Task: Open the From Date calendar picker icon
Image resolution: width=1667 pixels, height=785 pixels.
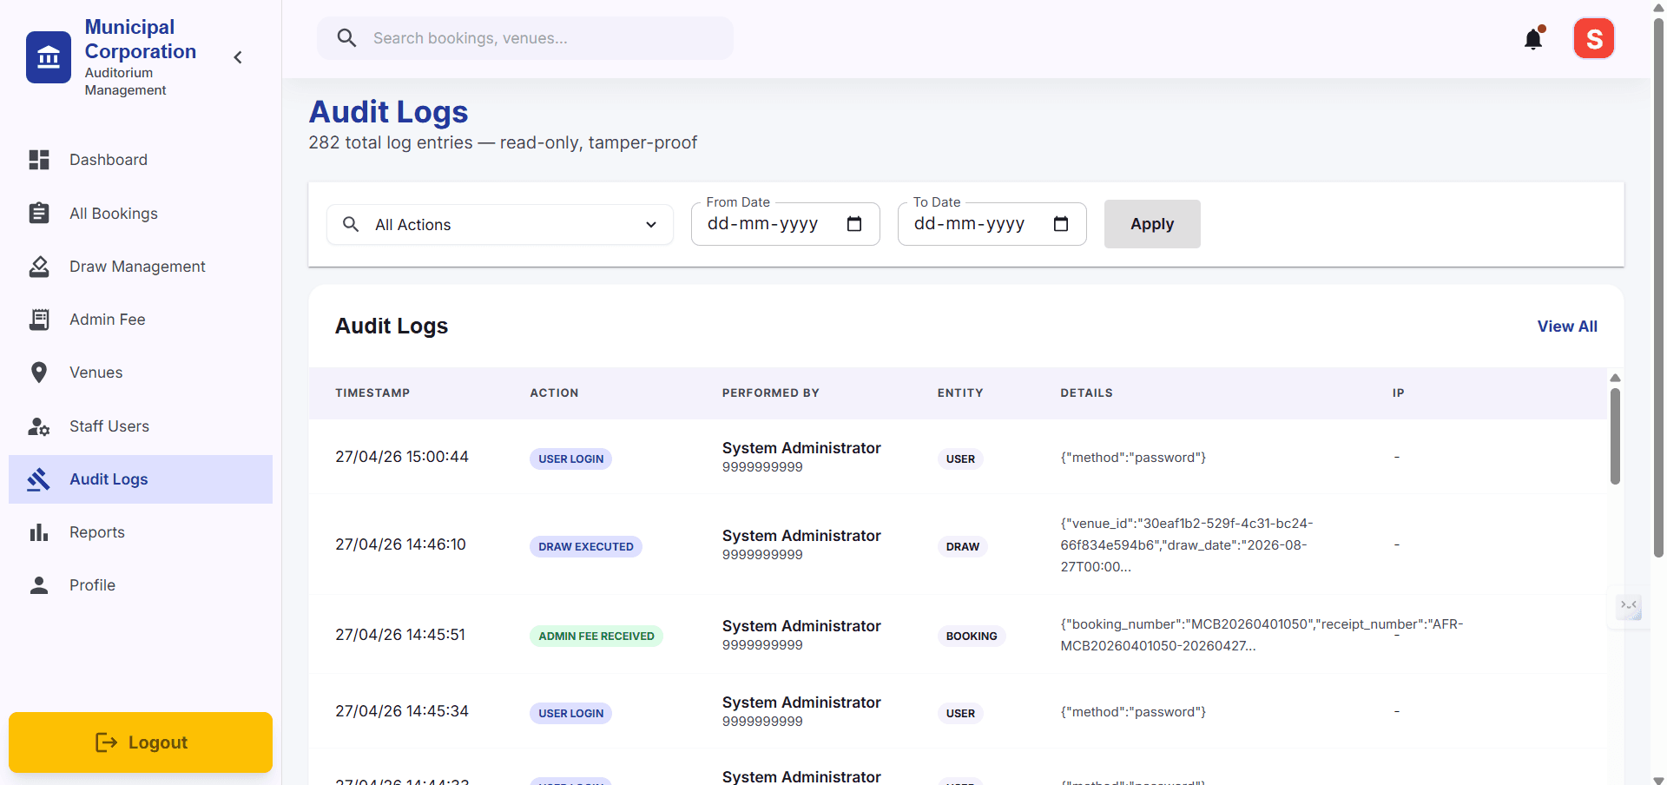Action: (854, 224)
